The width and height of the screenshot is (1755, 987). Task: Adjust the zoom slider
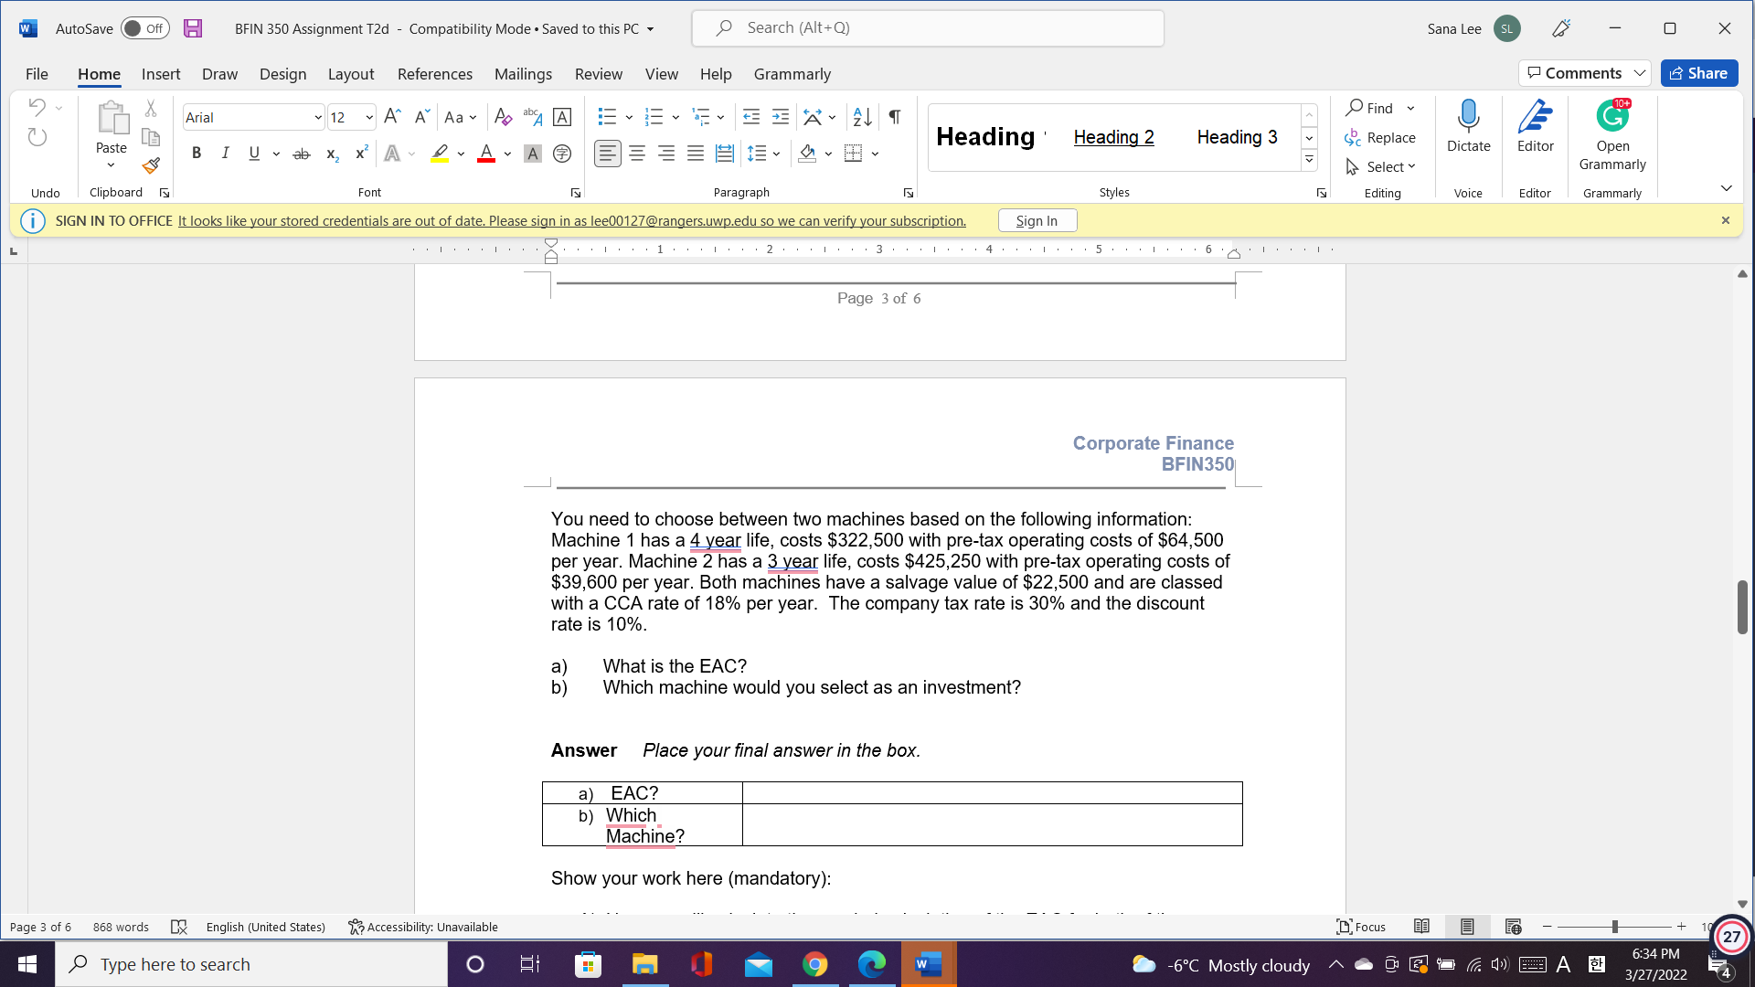coord(1614,927)
